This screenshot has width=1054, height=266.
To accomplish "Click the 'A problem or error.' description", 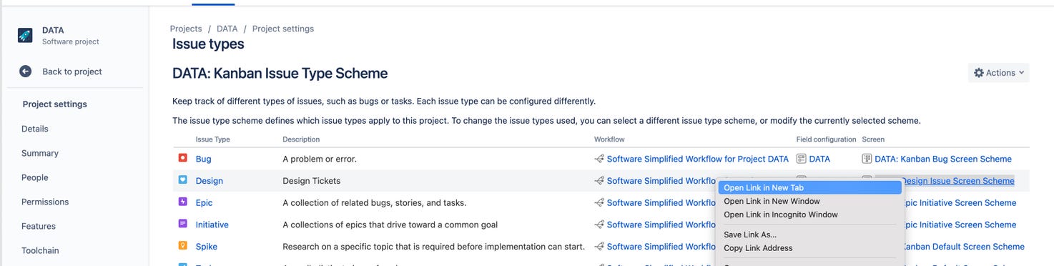I will coord(320,159).
